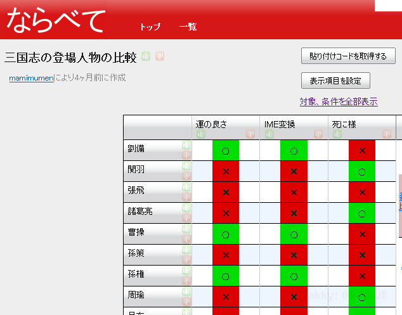Click 曹操's green ○ cell under IME変換

pyautogui.click(x=294, y=234)
